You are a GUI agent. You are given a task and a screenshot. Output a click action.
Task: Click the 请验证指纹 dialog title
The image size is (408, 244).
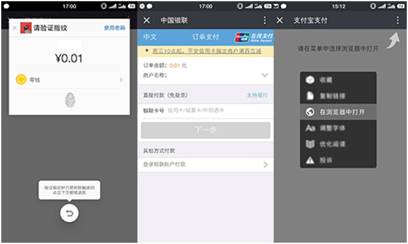[x=50, y=28]
